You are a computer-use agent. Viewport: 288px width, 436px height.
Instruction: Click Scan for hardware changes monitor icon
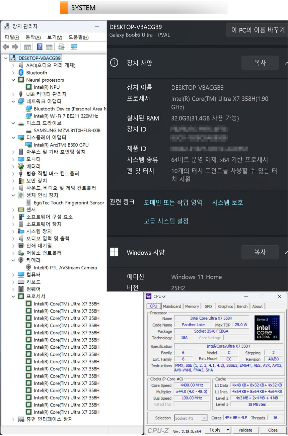(x=74, y=47)
